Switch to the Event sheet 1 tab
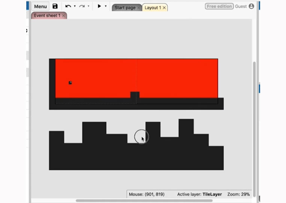The image size is (286, 203). (x=47, y=15)
